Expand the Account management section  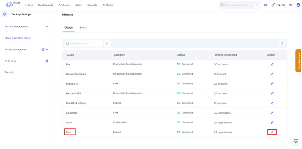pyautogui.click(x=47, y=27)
